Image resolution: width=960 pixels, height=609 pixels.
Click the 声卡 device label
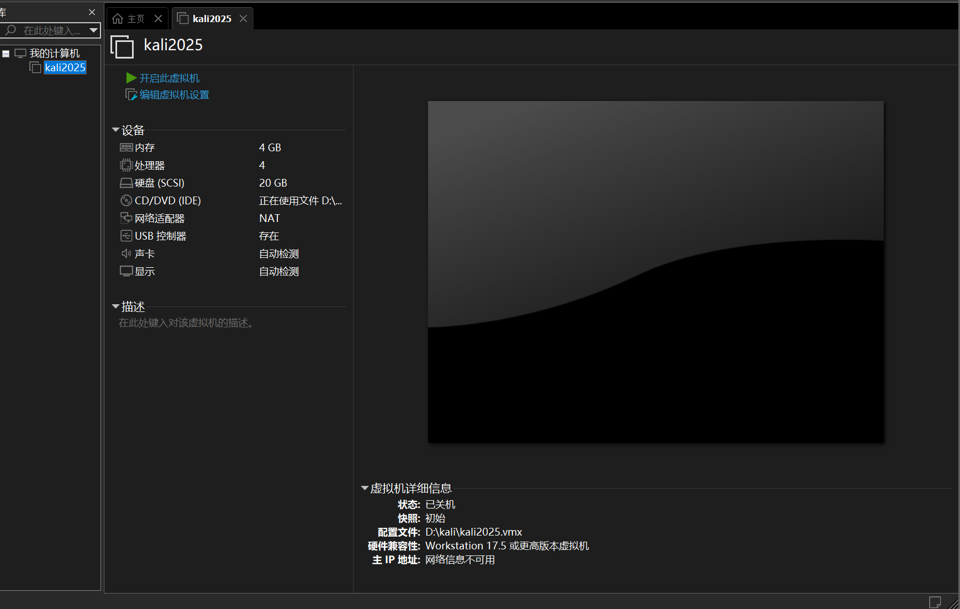pyautogui.click(x=145, y=253)
